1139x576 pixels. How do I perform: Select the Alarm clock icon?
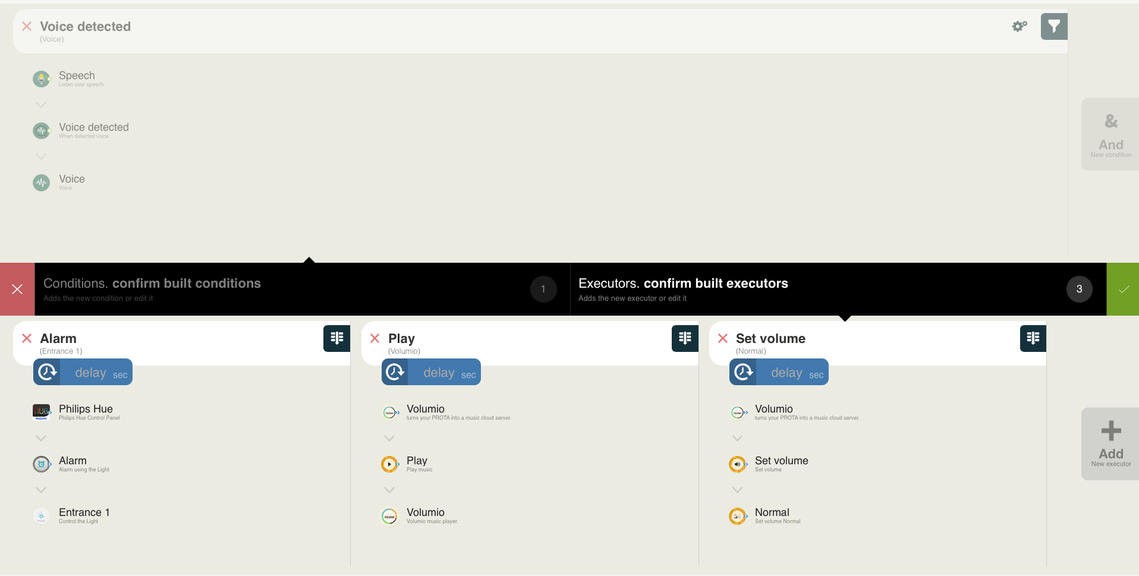point(42,464)
